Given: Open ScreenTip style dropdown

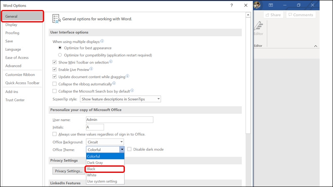Looking at the screenshot, I should 120,99.
